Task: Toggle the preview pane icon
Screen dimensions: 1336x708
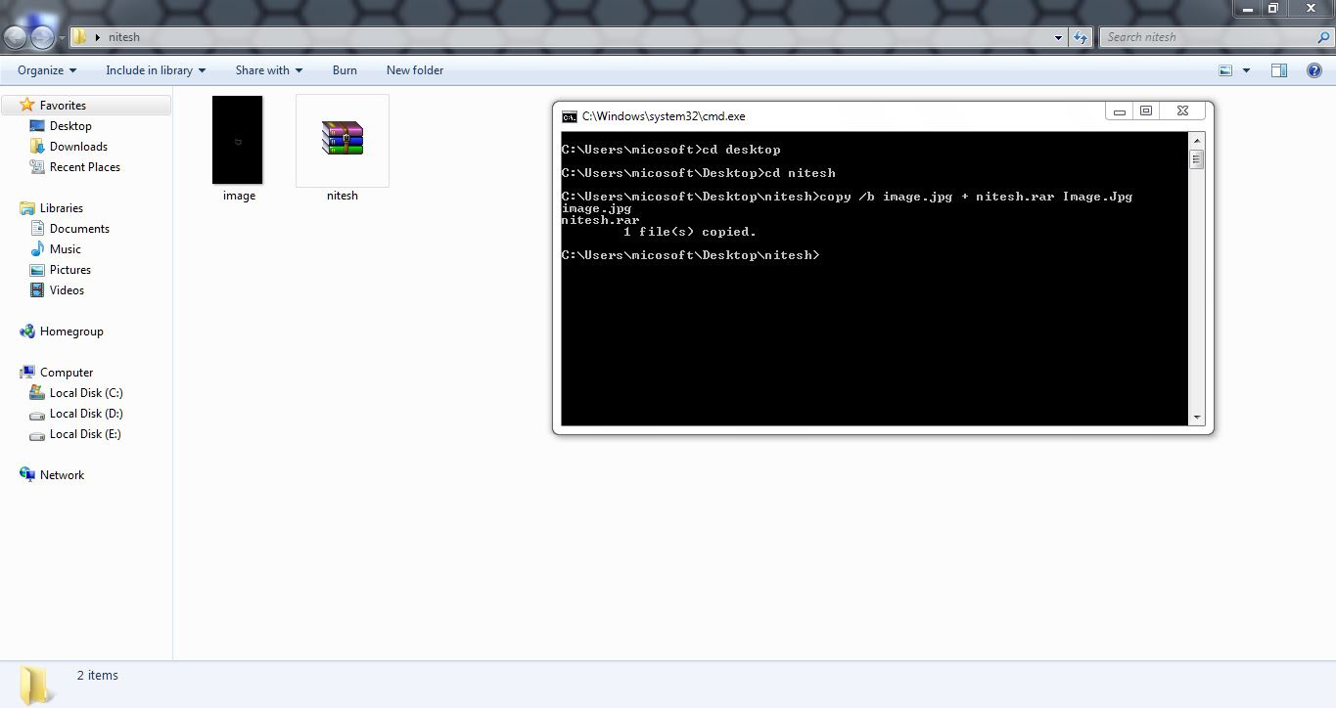Action: 1278,70
